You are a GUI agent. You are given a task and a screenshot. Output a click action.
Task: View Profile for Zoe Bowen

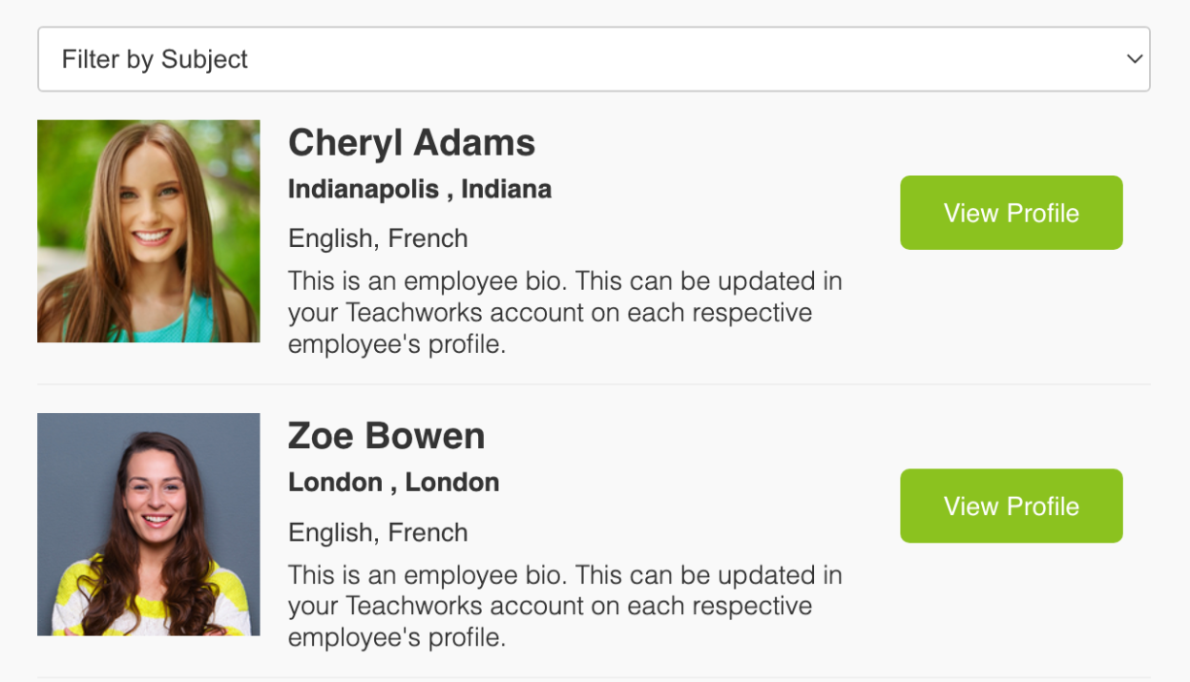(x=1011, y=506)
